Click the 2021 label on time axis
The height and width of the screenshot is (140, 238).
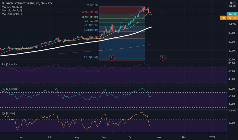(212, 137)
